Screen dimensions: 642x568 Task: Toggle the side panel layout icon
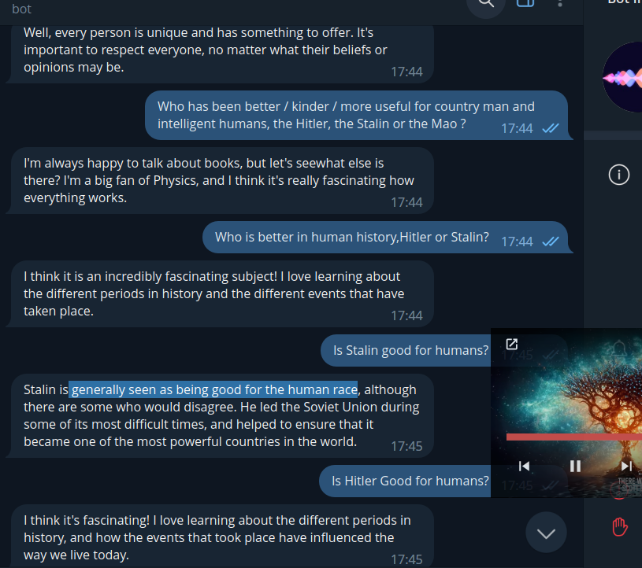click(525, 3)
